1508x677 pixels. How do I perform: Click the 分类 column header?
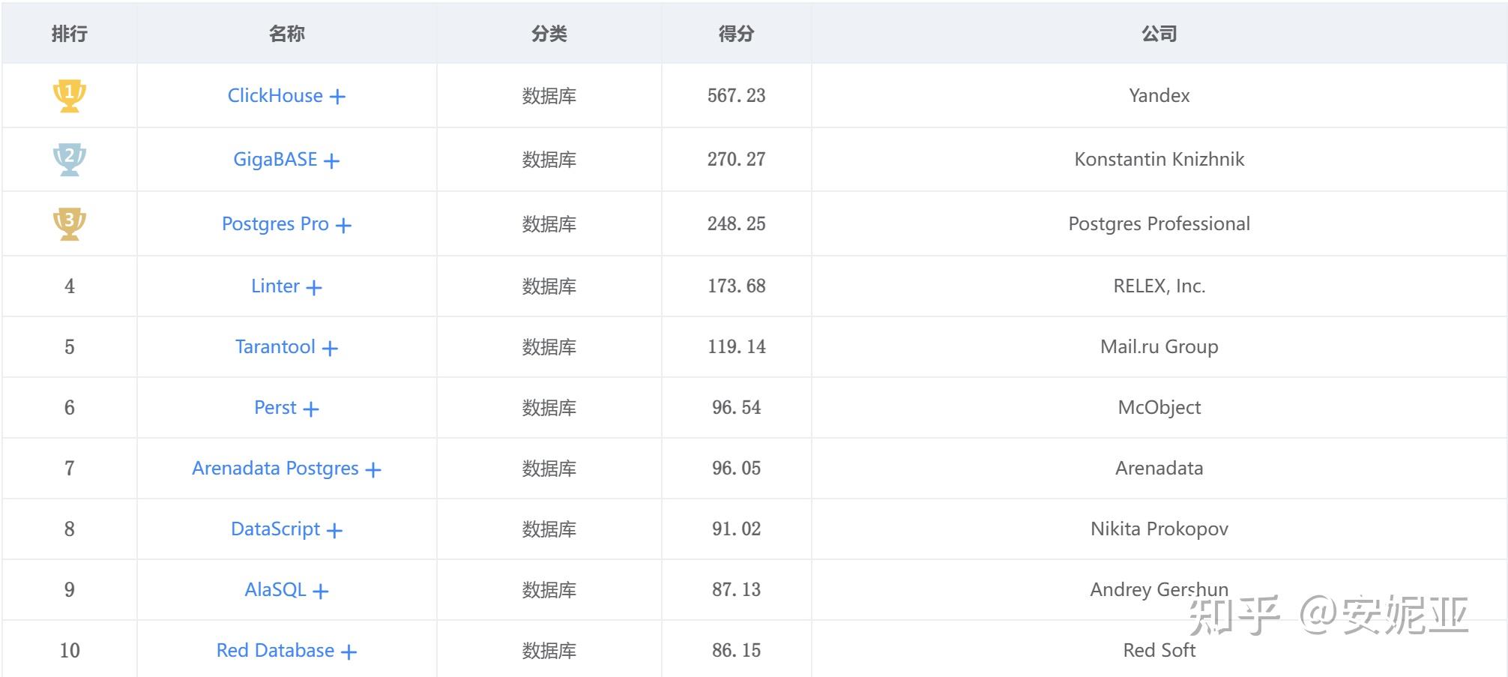point(549,33)
